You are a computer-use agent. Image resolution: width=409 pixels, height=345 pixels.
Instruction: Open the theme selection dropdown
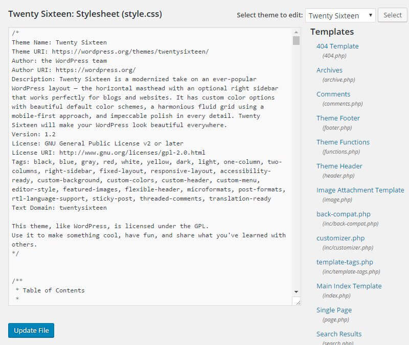coord(340,15)
